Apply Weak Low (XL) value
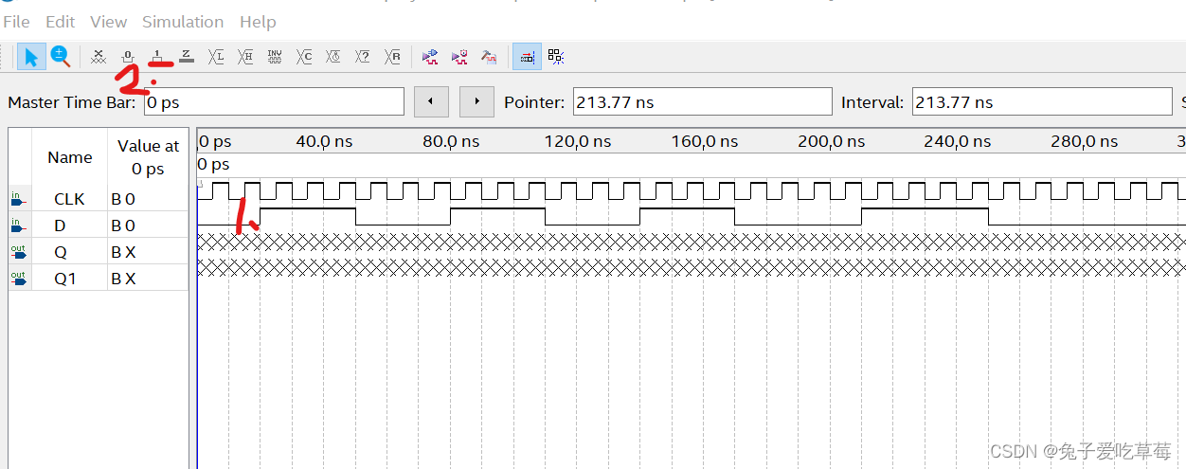 click(216, 57)
